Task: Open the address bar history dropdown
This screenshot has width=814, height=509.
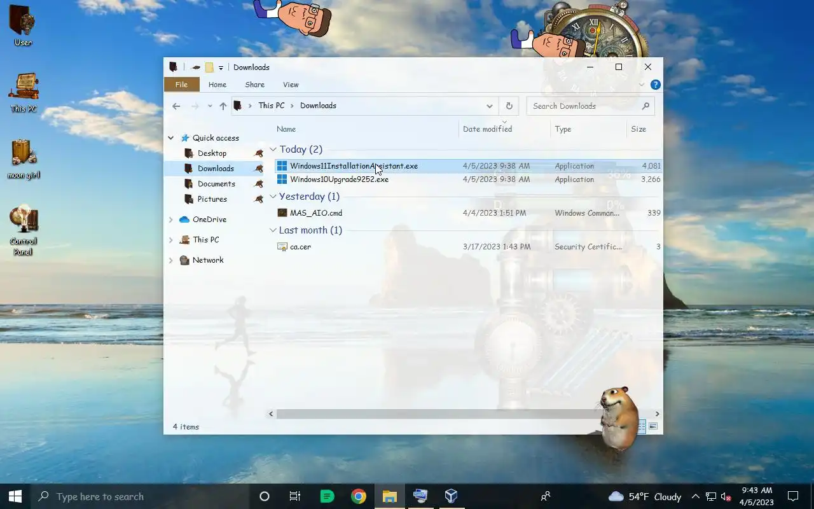Action: coord(489,106)
